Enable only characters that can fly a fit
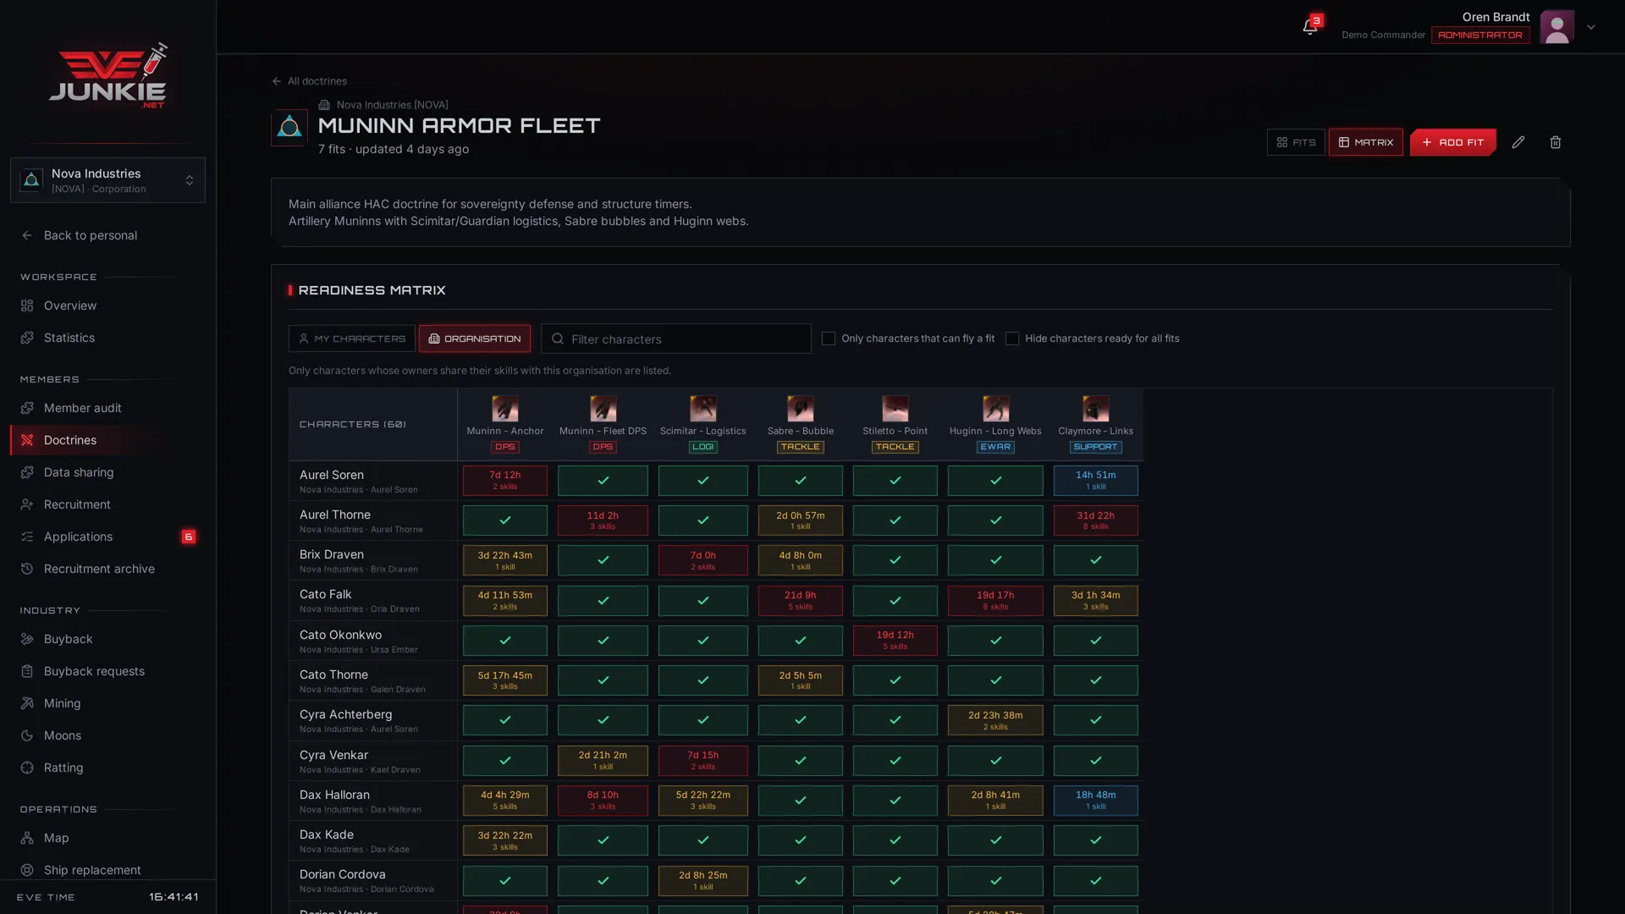Viewport: 1625px width, 914px height. [x=829, y=339]
